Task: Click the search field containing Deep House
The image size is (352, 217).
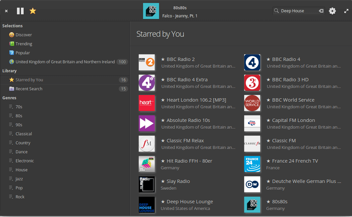Action: pos(298,11)
